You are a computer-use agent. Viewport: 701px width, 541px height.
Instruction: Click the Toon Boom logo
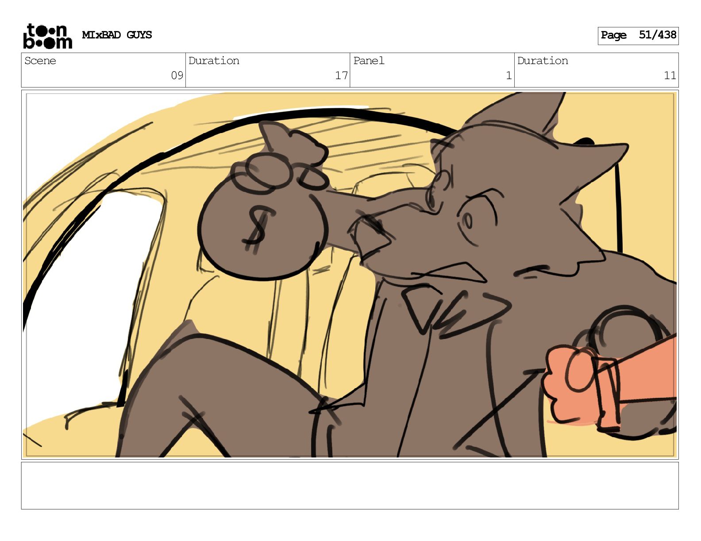(47, 36)
